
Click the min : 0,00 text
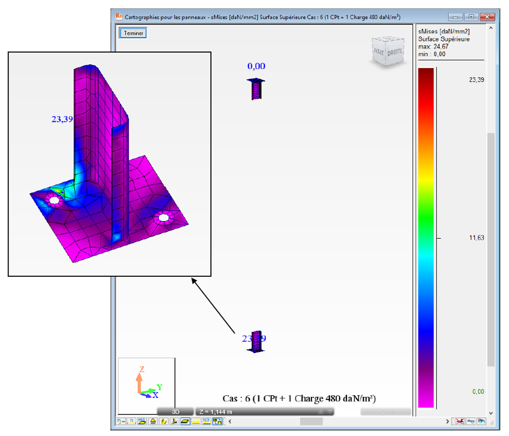[x=432, y=54]
